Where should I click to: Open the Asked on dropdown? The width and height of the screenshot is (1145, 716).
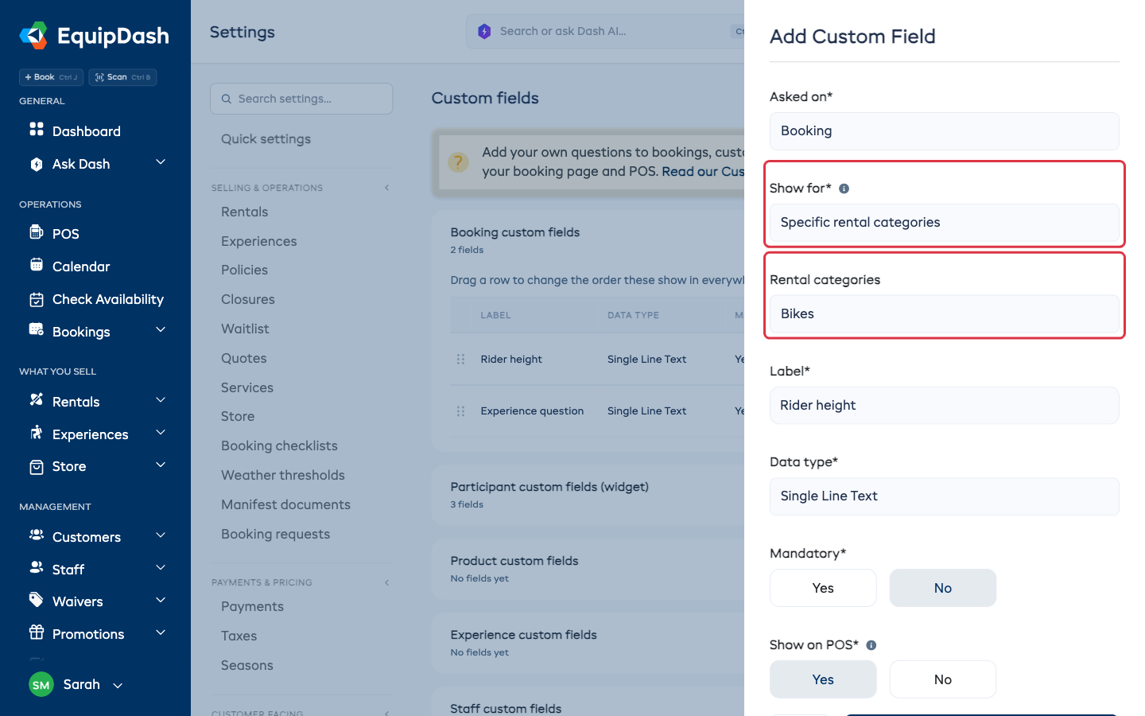coord(945,131)
